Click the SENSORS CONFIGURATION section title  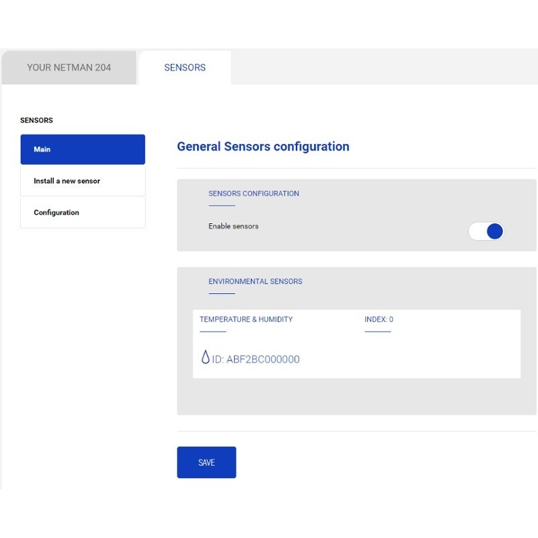(254, 194)
